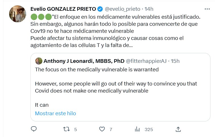Image resolution: width=215 pixels, height=137 pixels.
Task: Click the reply speech bubble icon
Action: pyautogui.click(x=34, y=129)
